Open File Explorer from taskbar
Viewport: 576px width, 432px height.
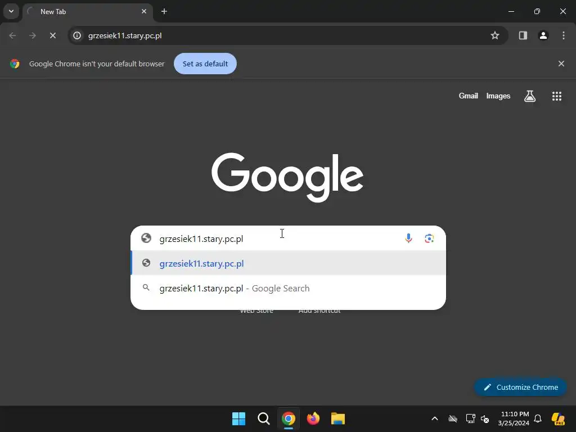338,418
